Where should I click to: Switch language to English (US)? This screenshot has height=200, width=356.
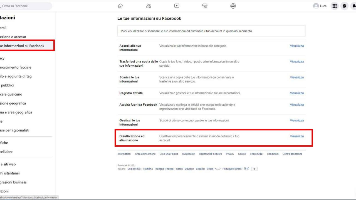click(134, 169)
